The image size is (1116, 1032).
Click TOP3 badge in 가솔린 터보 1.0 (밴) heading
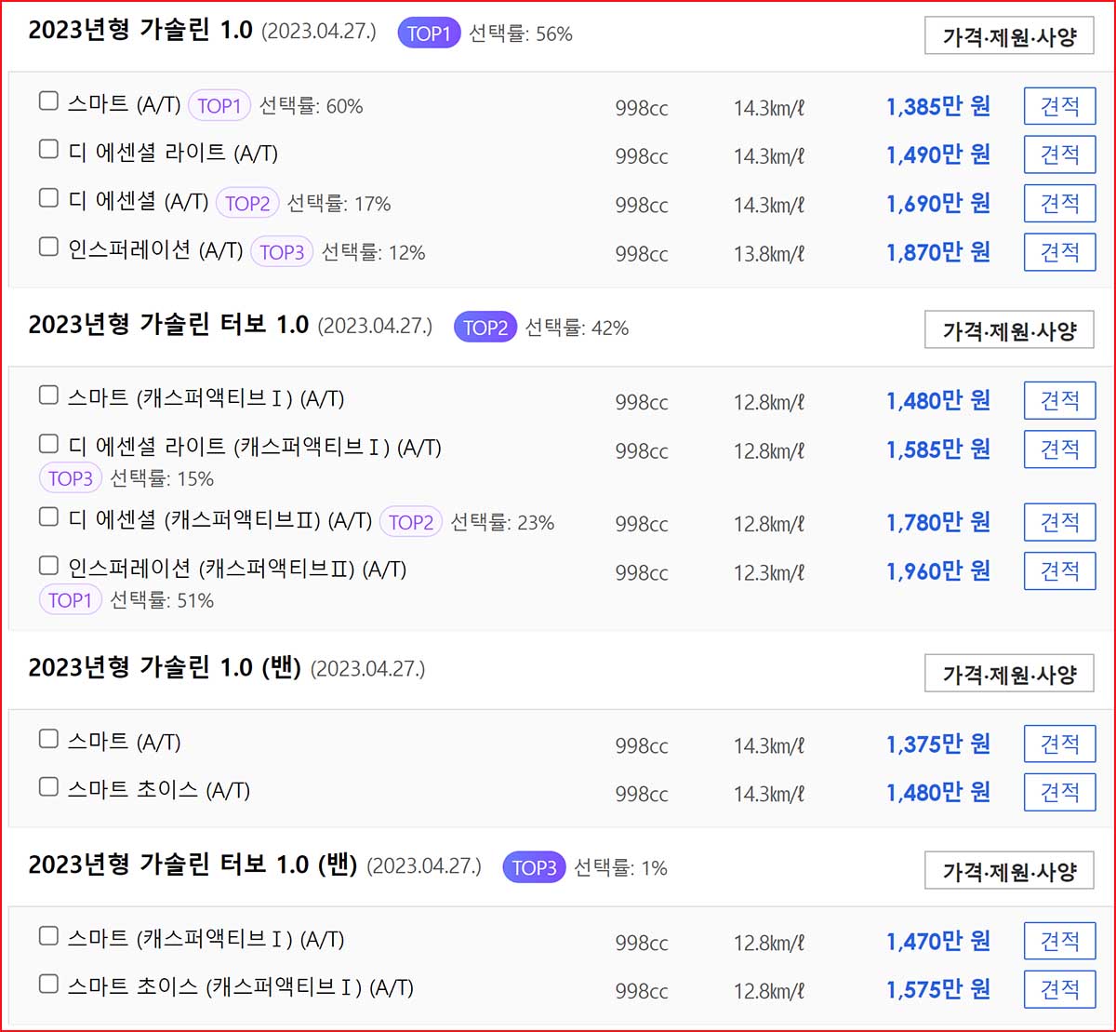coord(534,868)
